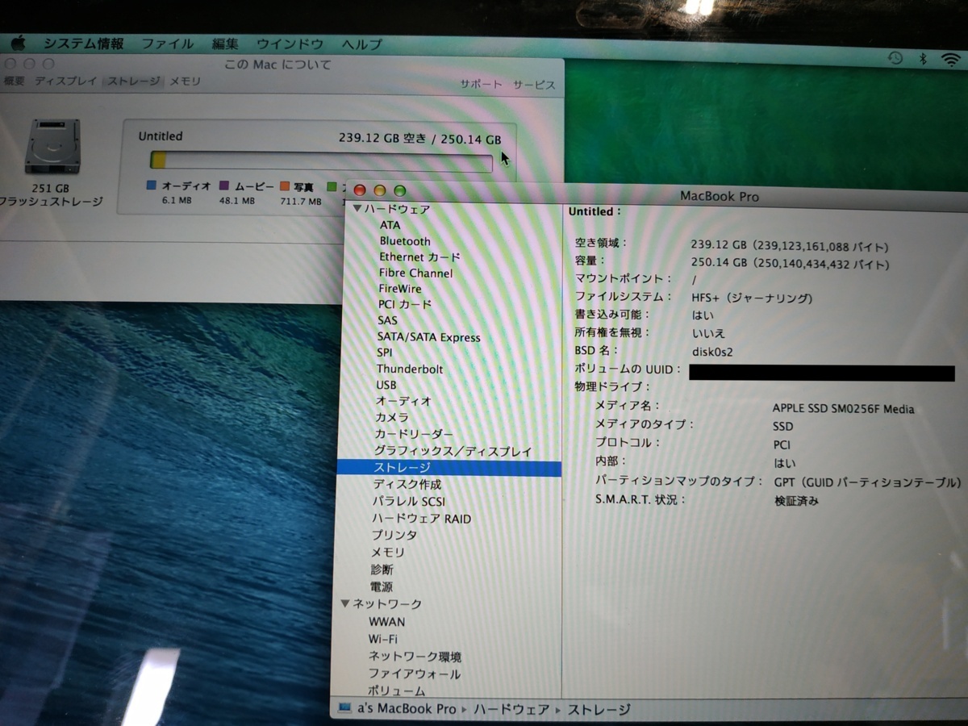The image size is (968, 726).
Task: Select パラレル SCSI in the sidebar
Action: click(408, 501)
